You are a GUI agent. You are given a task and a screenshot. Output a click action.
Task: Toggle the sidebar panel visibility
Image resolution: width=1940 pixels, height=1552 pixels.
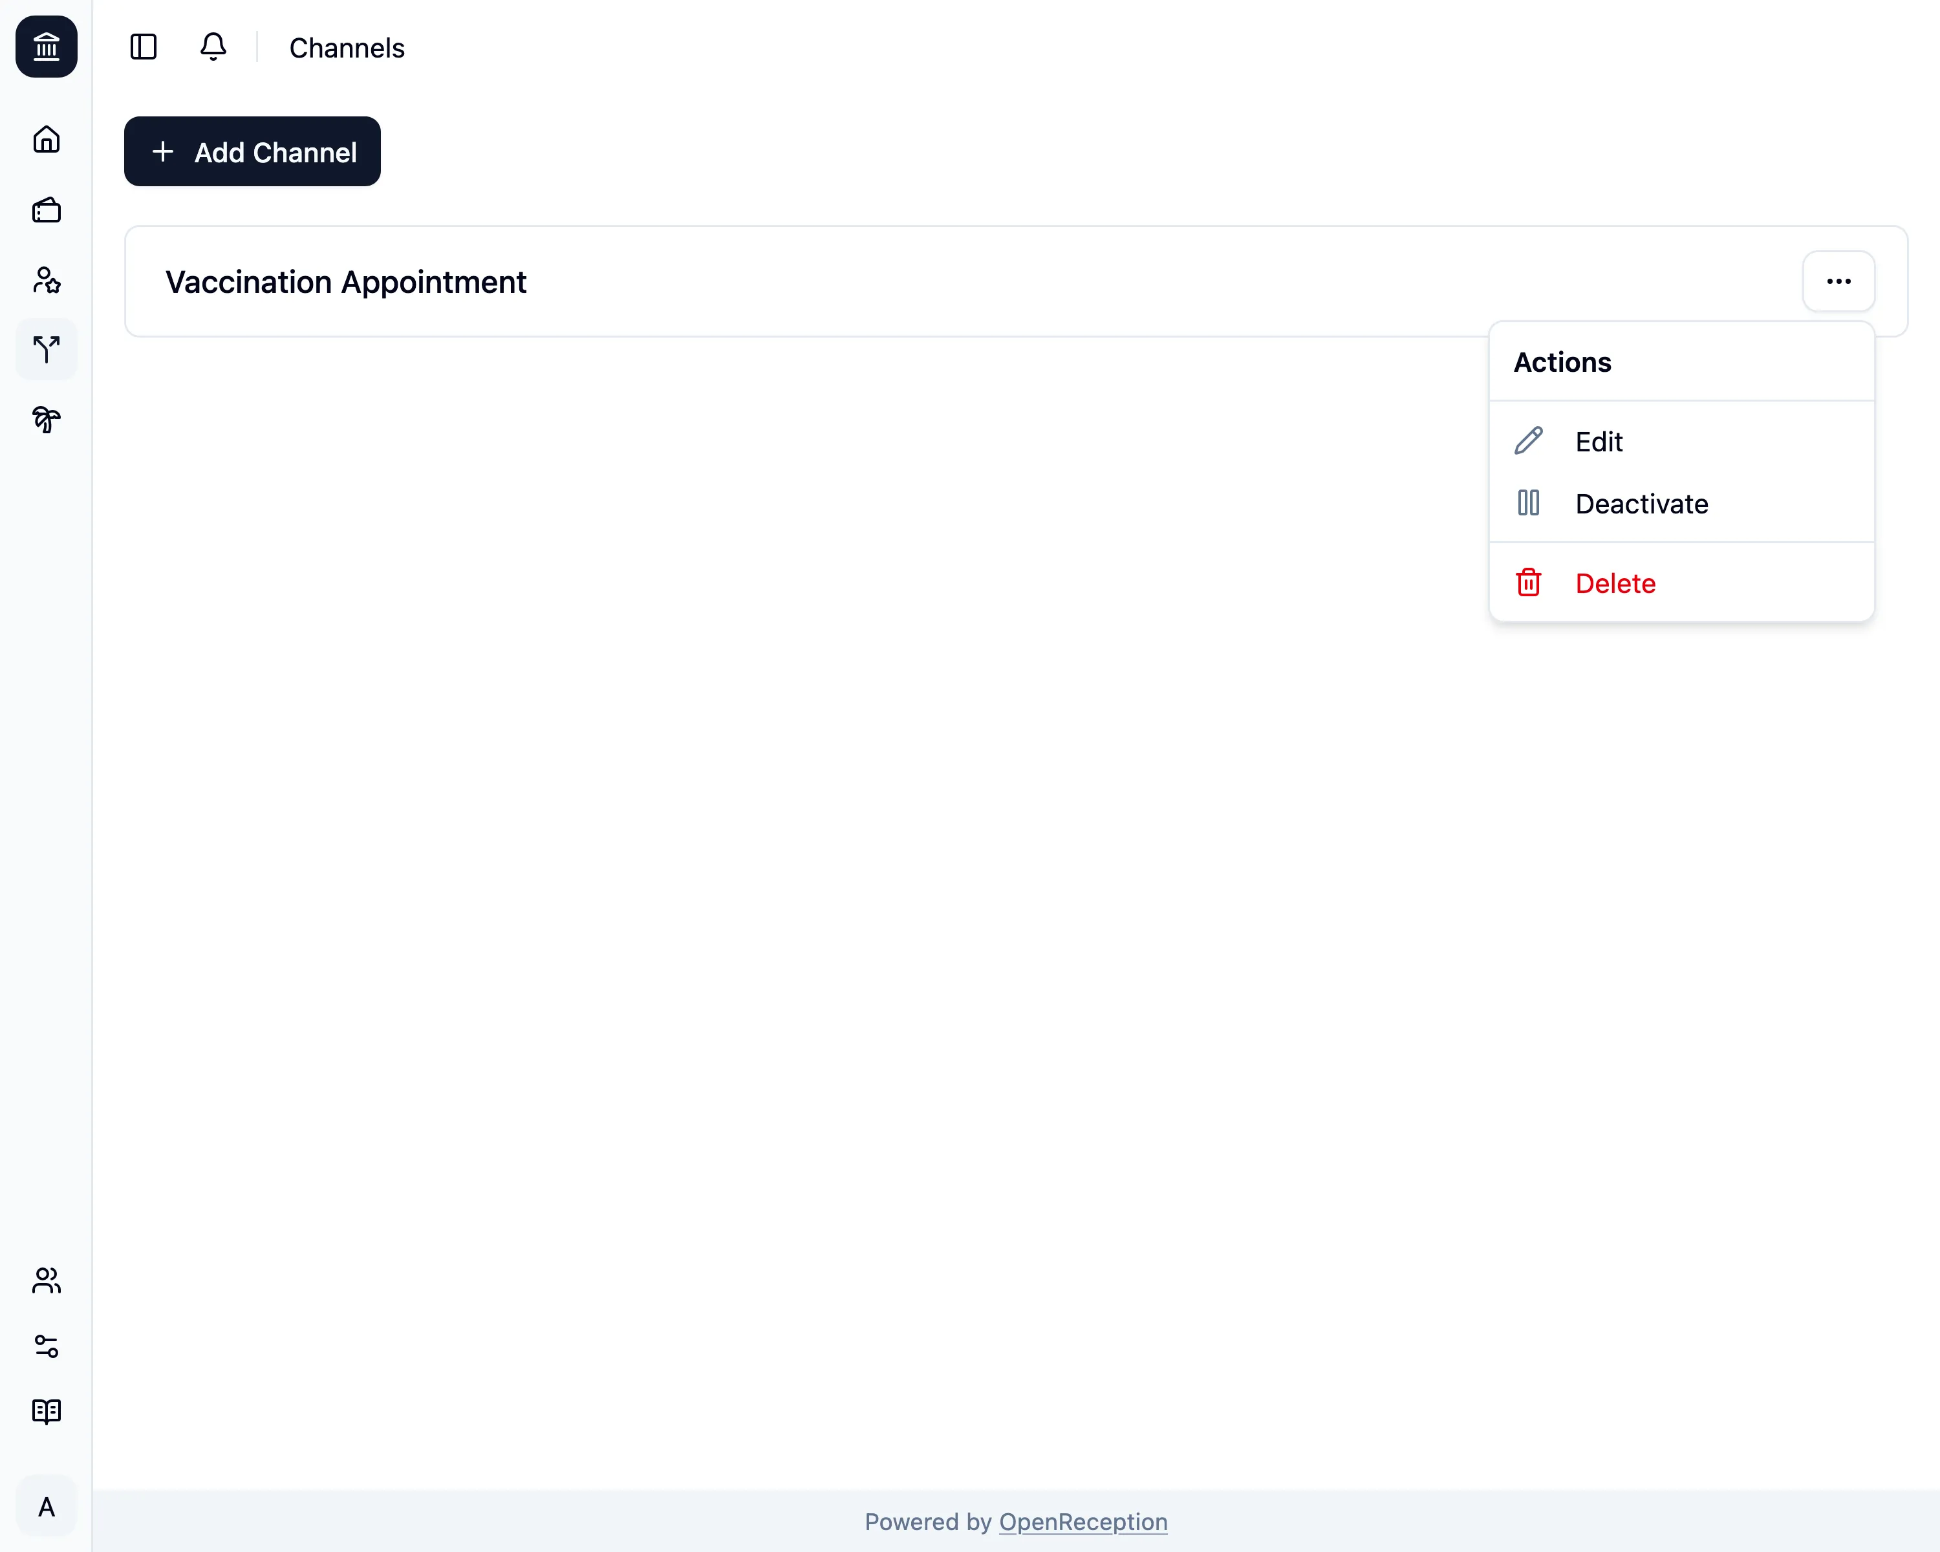(x=144, y=47)
